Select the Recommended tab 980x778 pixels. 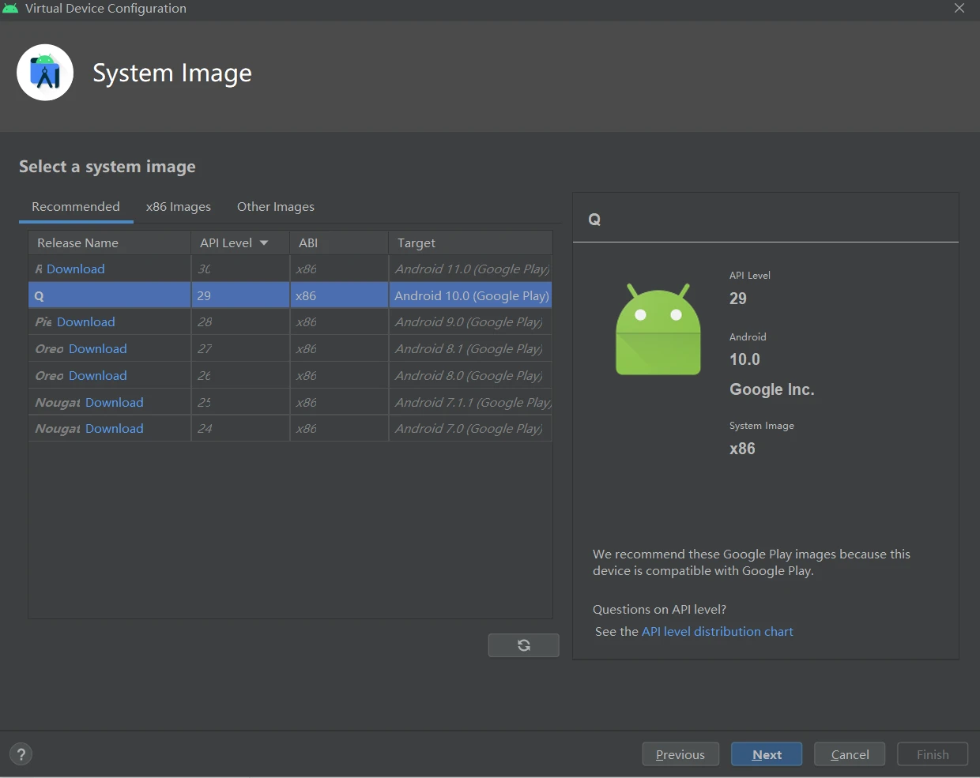coord(75,206)
